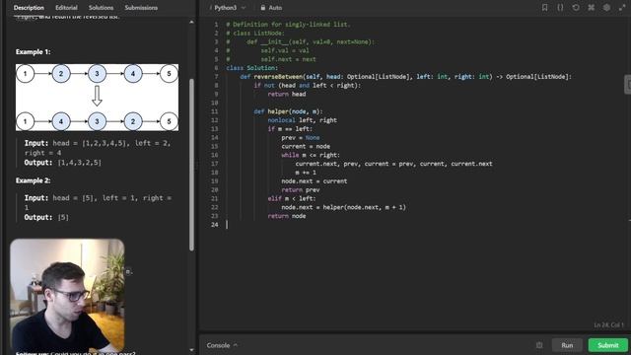This screenshot has height=355, width=631.
Task: Switch to the Description tab
Action: (x=29, y=8)
